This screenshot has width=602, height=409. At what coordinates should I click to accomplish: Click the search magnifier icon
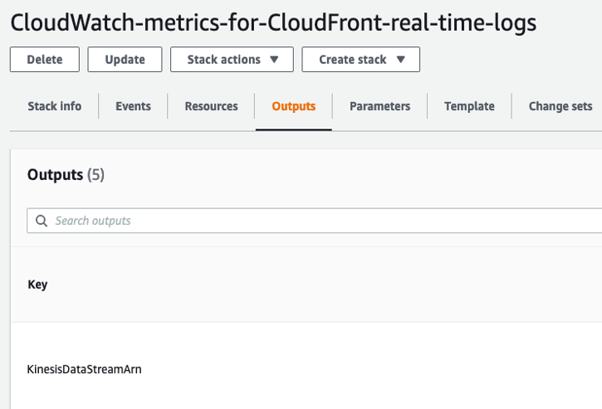[42, 221]
